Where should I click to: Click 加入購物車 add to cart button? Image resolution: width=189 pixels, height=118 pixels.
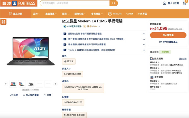(168, 35)
